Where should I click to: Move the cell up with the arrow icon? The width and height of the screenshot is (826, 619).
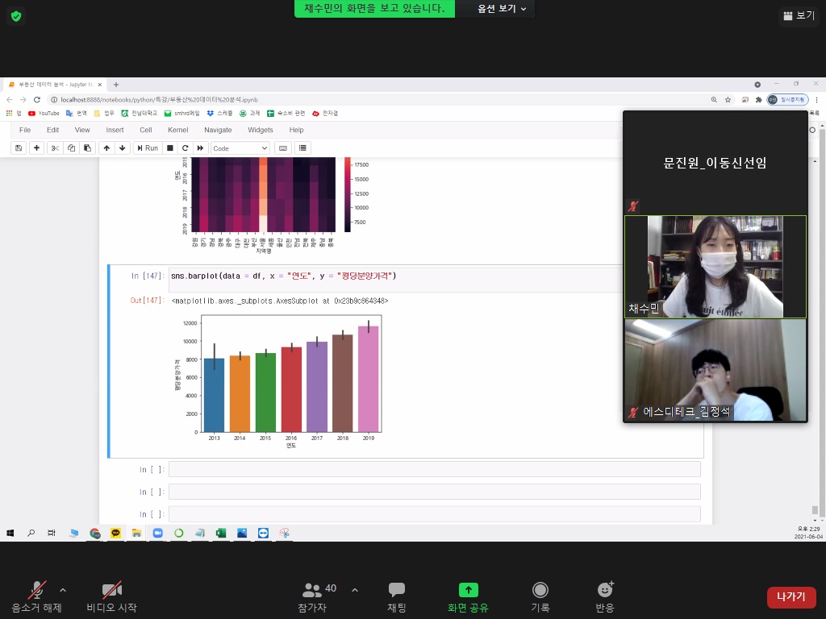pyautogui.click(x=106, y=148)
